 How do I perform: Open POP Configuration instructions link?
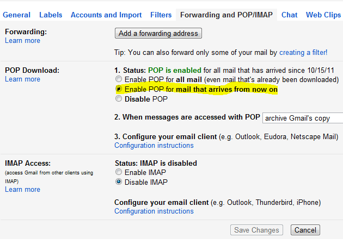154,145
